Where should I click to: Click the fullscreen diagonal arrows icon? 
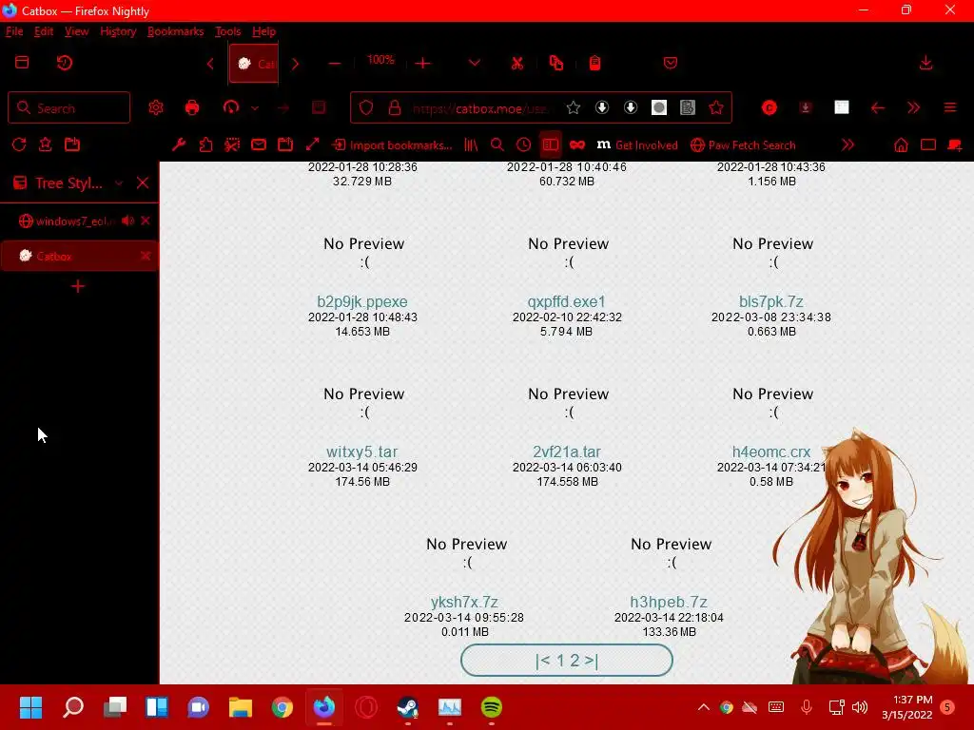click(312, 144)
